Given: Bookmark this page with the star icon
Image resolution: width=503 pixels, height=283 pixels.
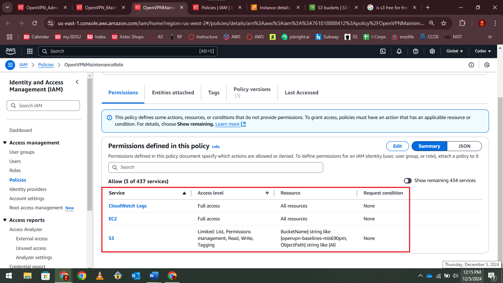Looking at the screenshot, I should pyautogui.click(x=444, y=23).
